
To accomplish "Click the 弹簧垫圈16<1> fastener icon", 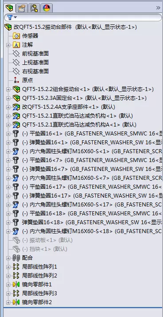I will 16,143.
